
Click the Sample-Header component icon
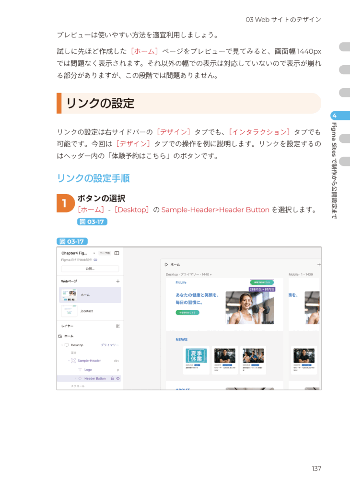tap(73, 361)
